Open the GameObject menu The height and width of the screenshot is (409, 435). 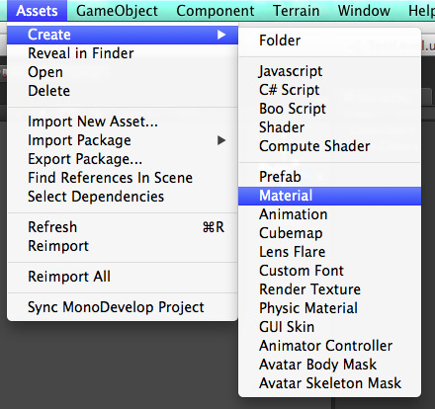click(117, 11)
